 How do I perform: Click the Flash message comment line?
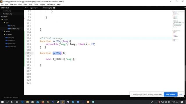click(x=51, y=38)
